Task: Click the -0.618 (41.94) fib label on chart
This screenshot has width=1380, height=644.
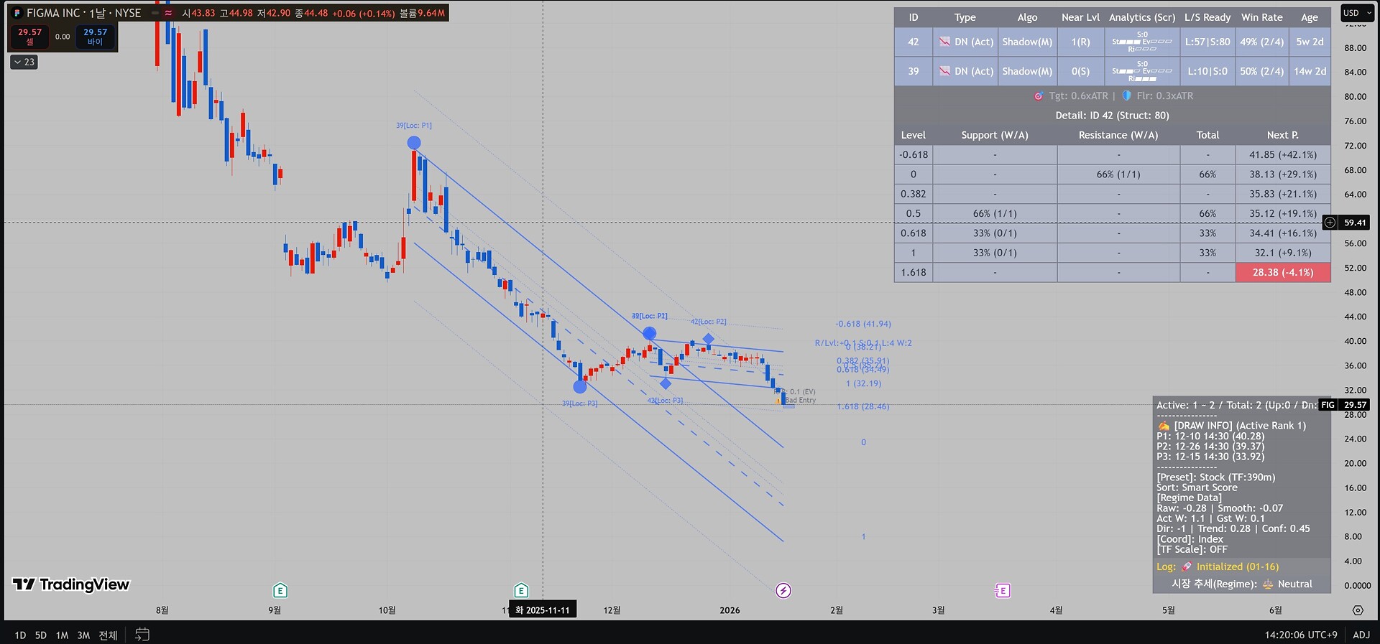Action: click(x=863, y=324)
